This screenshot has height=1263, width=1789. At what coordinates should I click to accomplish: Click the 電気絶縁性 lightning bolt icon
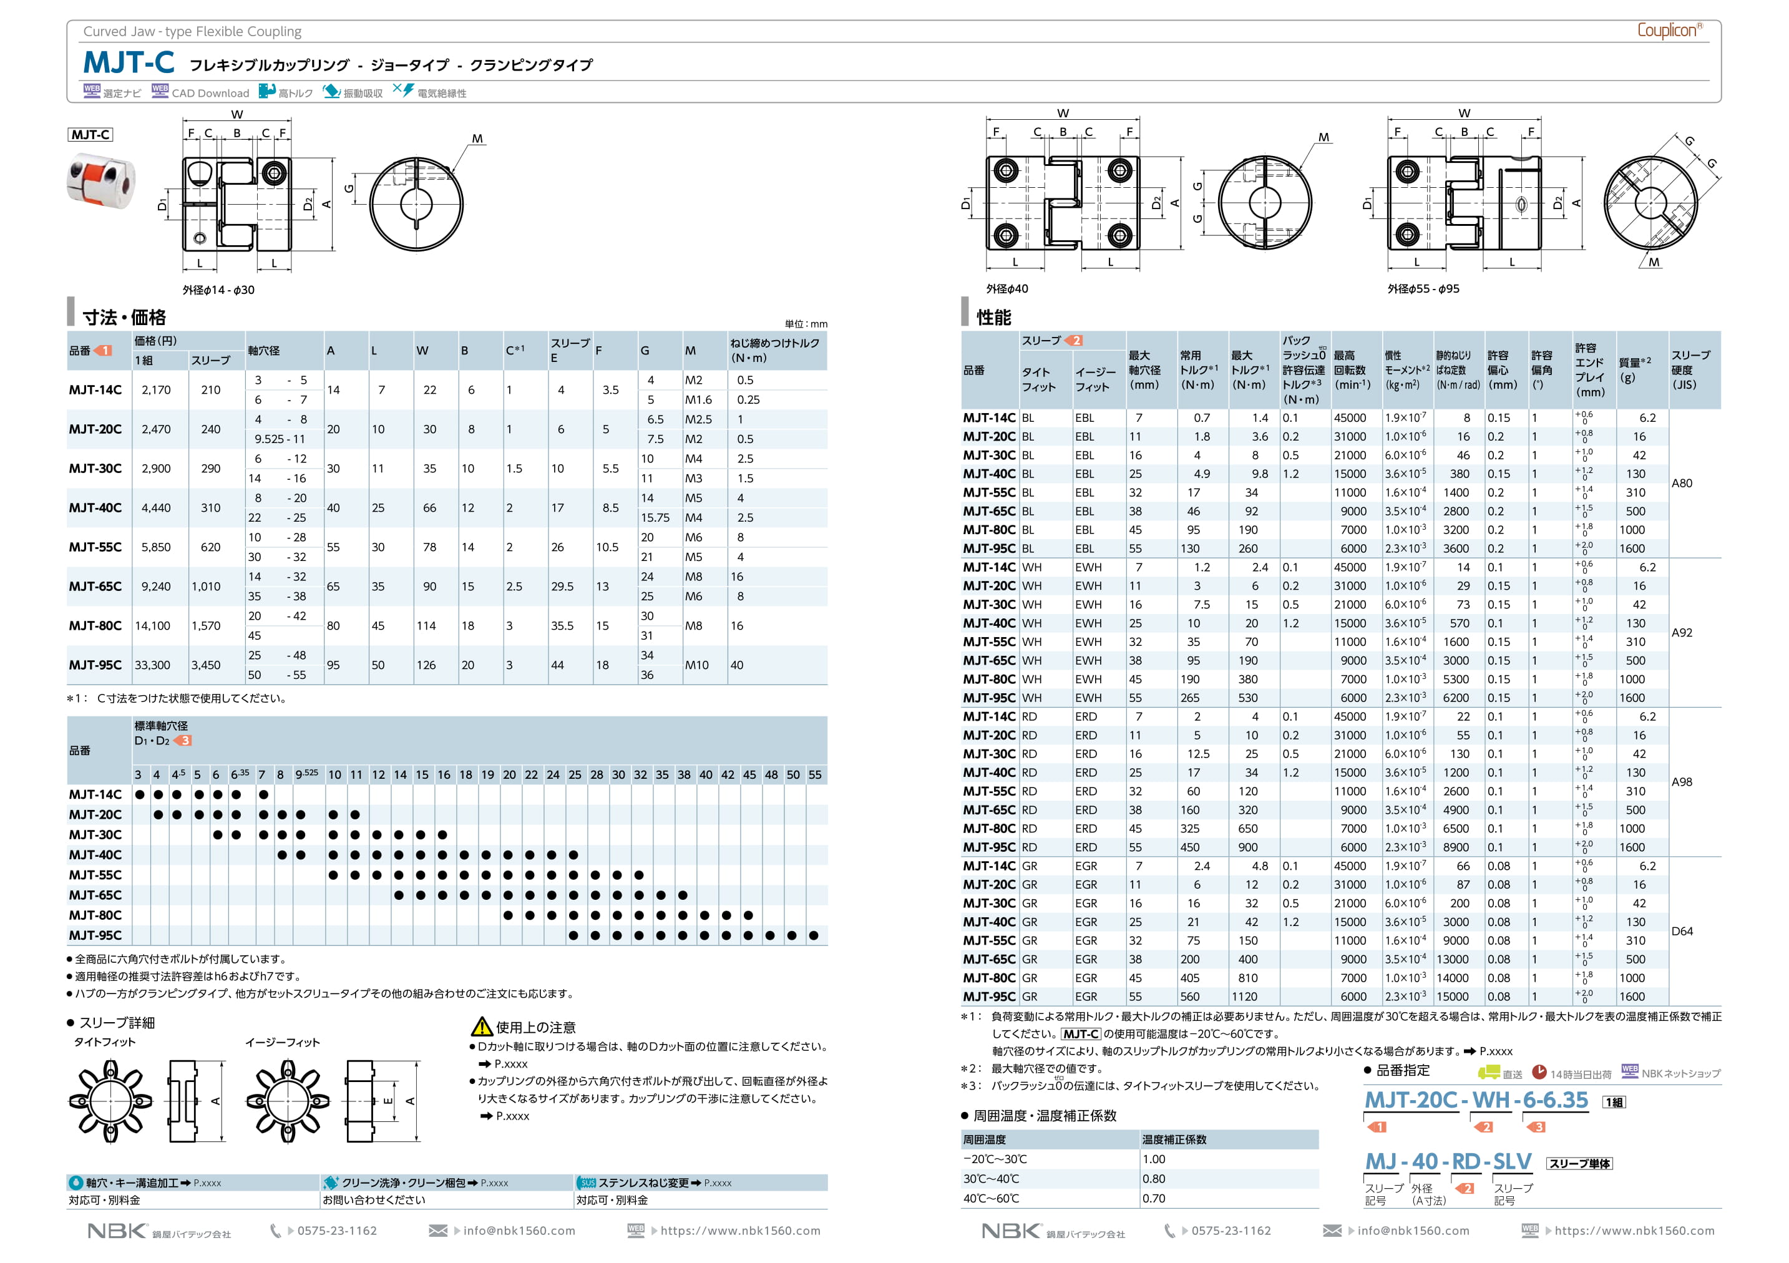point(404,90)
